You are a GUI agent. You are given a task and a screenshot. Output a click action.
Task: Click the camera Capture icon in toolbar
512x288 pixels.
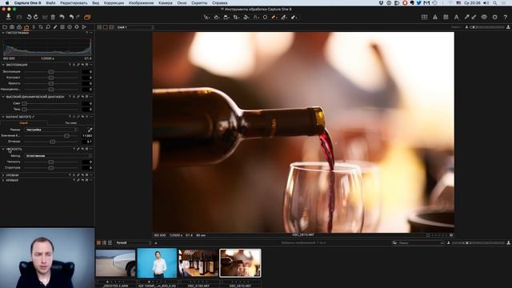pos(19,17)
